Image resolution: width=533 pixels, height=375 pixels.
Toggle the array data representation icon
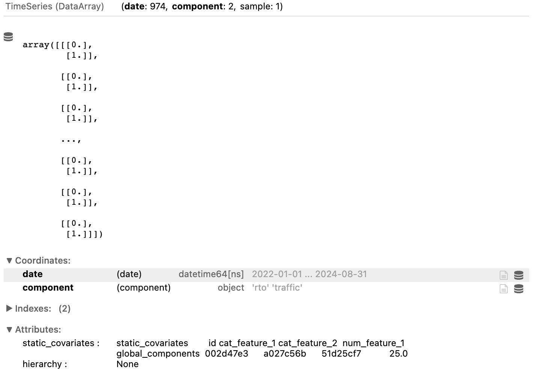point(8,37)
